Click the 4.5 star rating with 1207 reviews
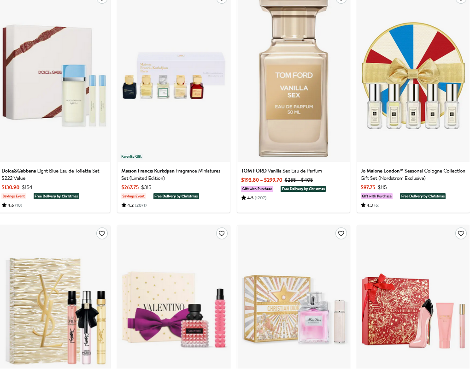Image resolution: width=470 pixels, height=369 pixels. click(253, 198)
